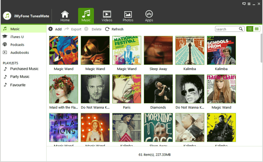Select the guitar poster Kalimba album cover
The image size is (263, 162).
pos(190,50)
